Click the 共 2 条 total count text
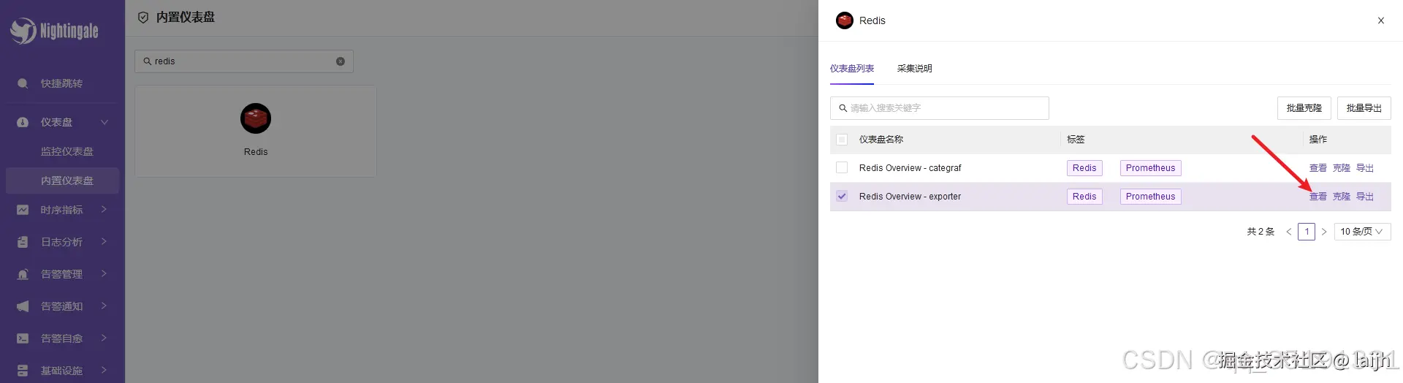 [1261, 232]
